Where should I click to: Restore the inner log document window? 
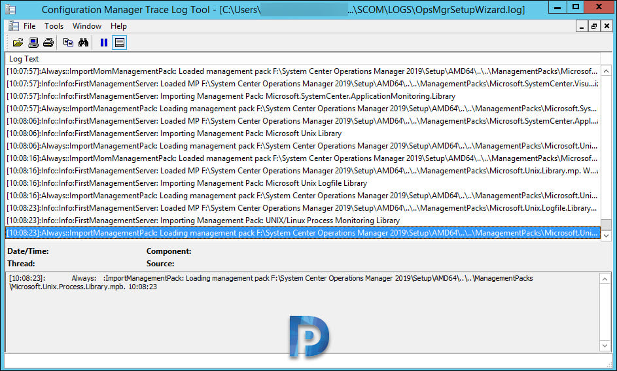click(594, 26)
